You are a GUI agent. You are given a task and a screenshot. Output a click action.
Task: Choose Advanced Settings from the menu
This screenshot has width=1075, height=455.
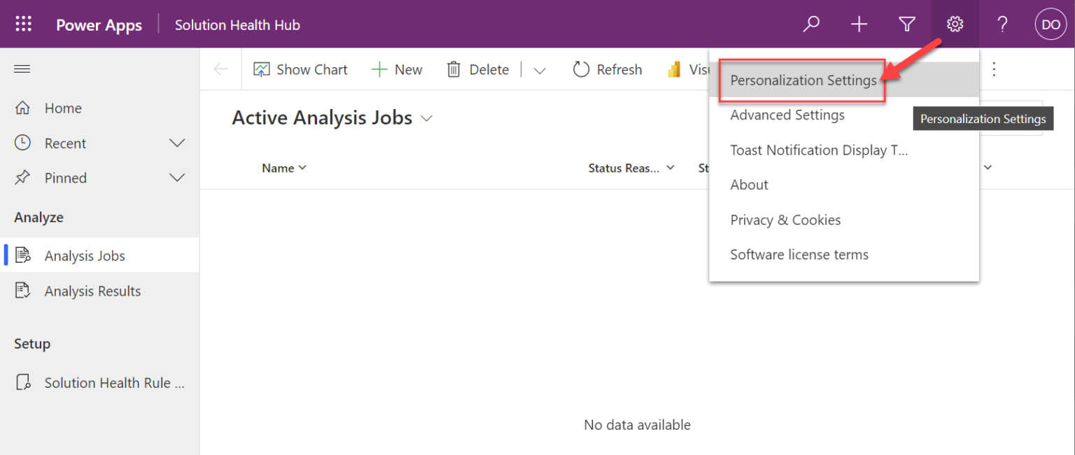click(x=787, y=115)
